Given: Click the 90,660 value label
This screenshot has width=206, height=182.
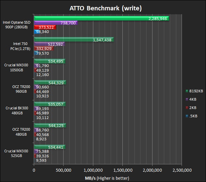Looking at the screenshot, I should pos(42,87).
